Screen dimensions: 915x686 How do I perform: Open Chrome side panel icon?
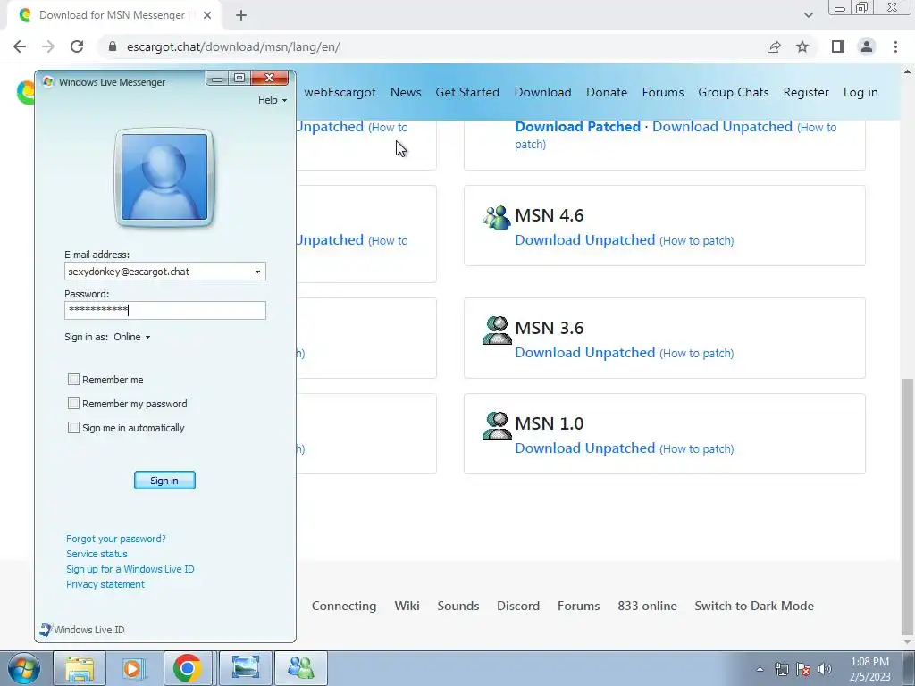[x=838, y=46]
